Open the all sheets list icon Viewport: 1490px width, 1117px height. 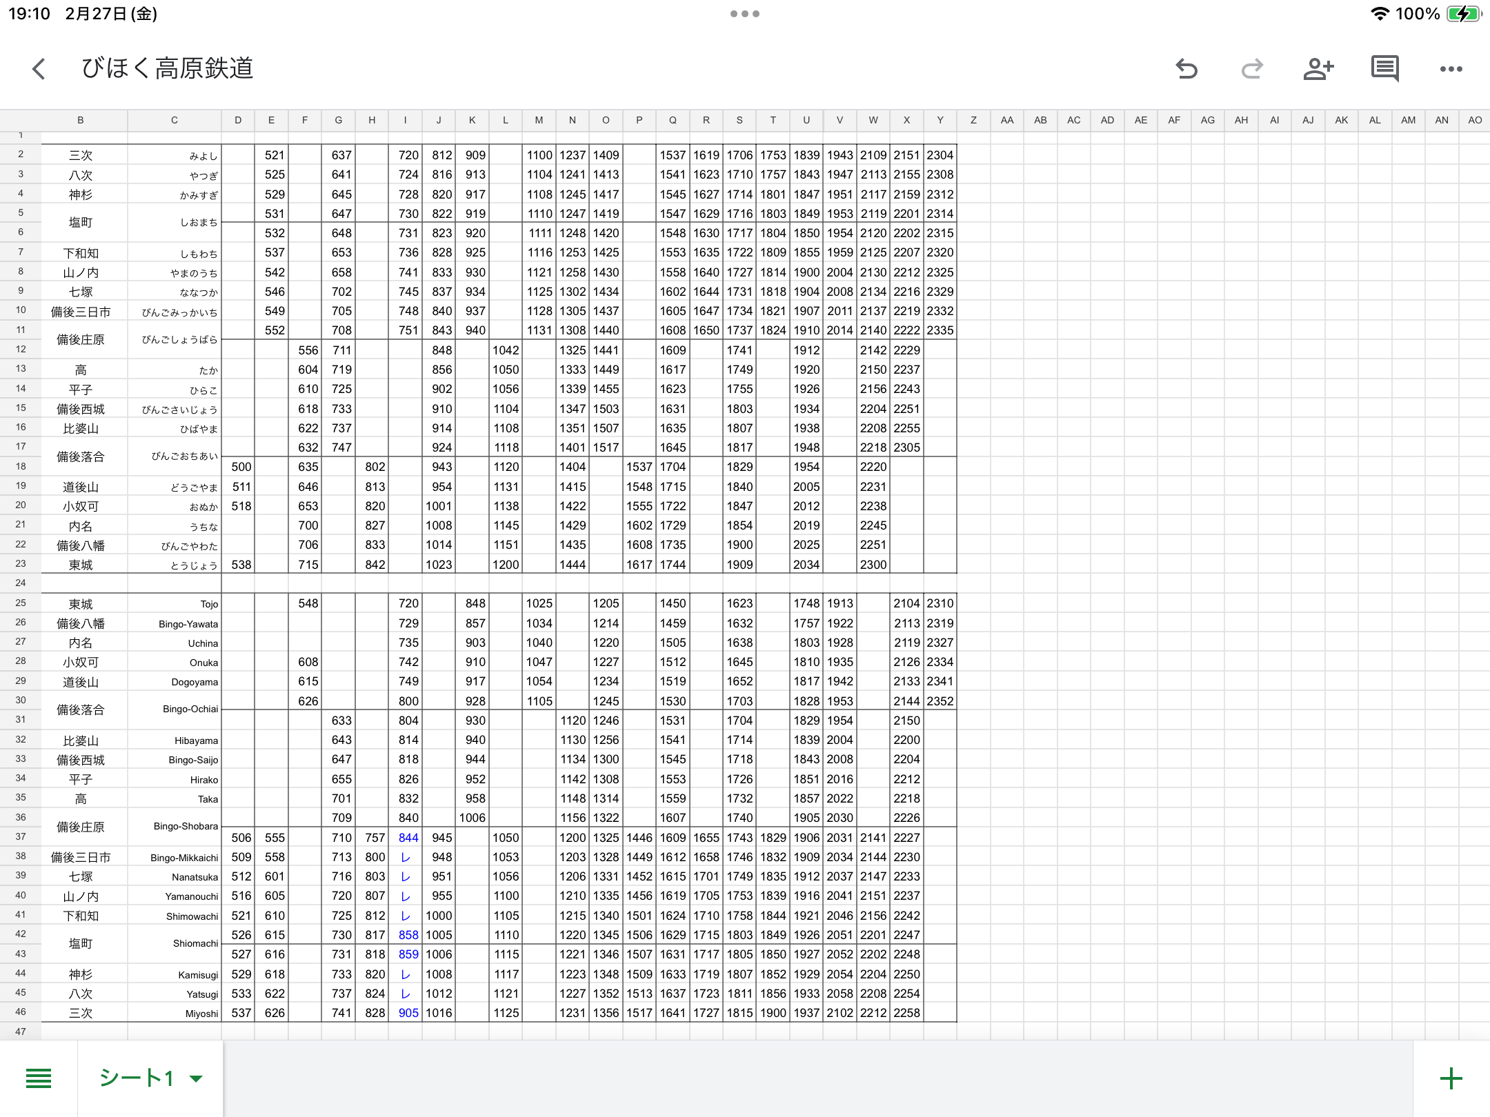click(x=39, y=1078)
